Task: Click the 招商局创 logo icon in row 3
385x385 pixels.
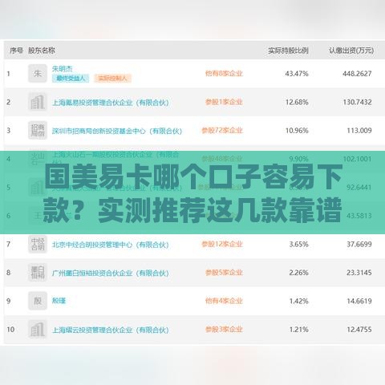Action: point(38,130)
